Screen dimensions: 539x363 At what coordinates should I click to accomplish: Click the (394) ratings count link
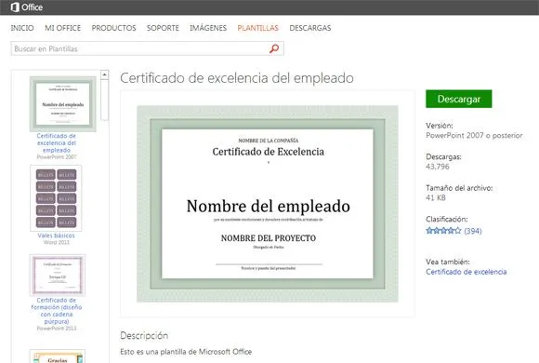[473, 231]
